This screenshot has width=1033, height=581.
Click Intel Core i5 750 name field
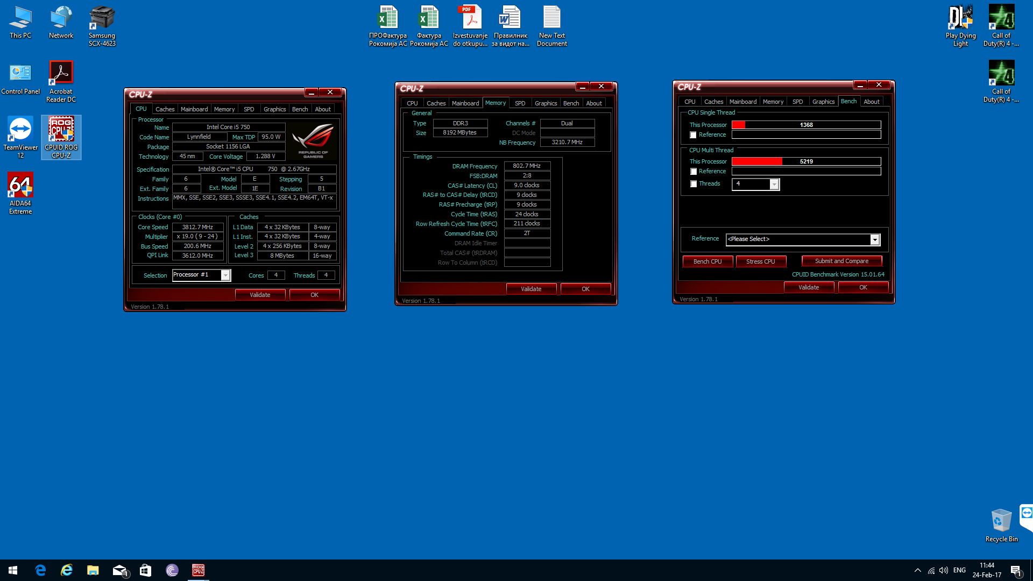(228, 127)
